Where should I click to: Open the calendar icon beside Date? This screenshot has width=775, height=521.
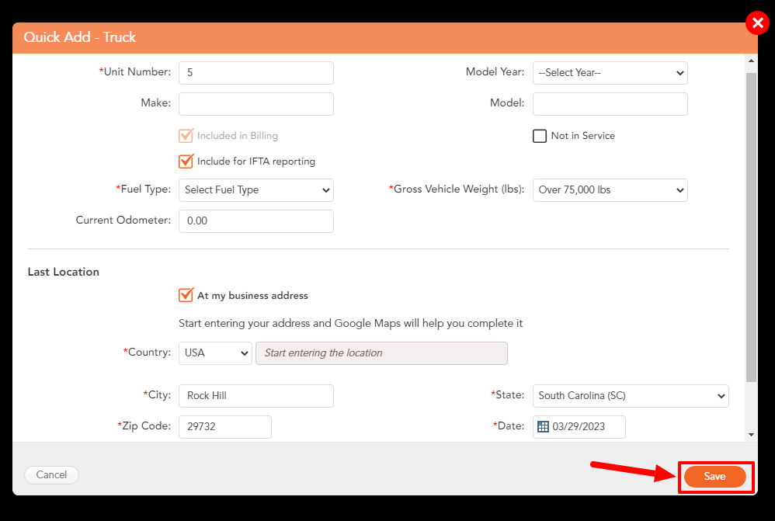tap(543, 426)
